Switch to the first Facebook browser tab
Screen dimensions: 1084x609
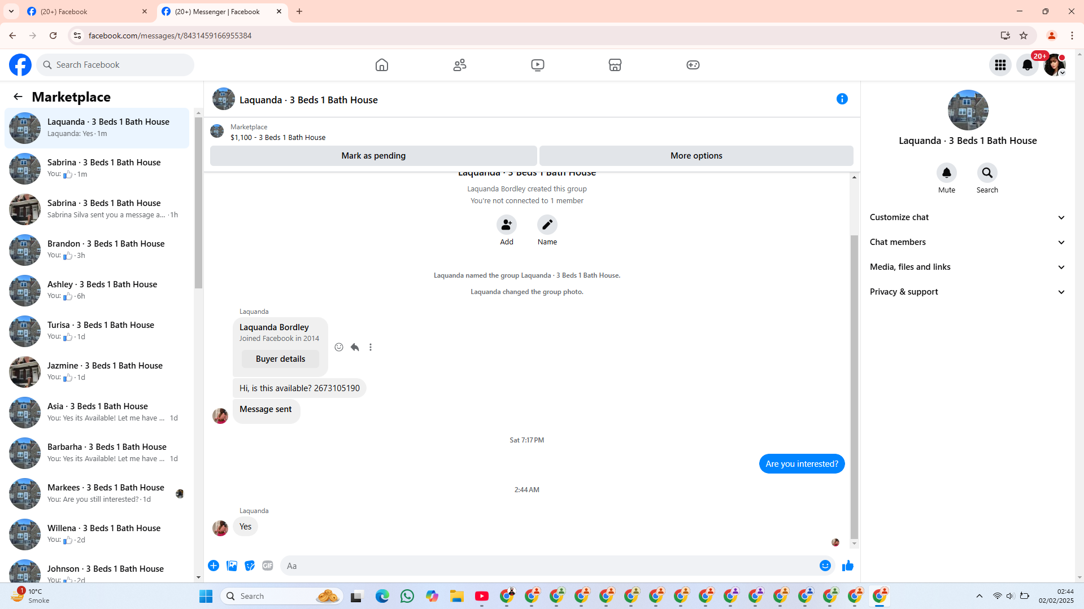88,11
